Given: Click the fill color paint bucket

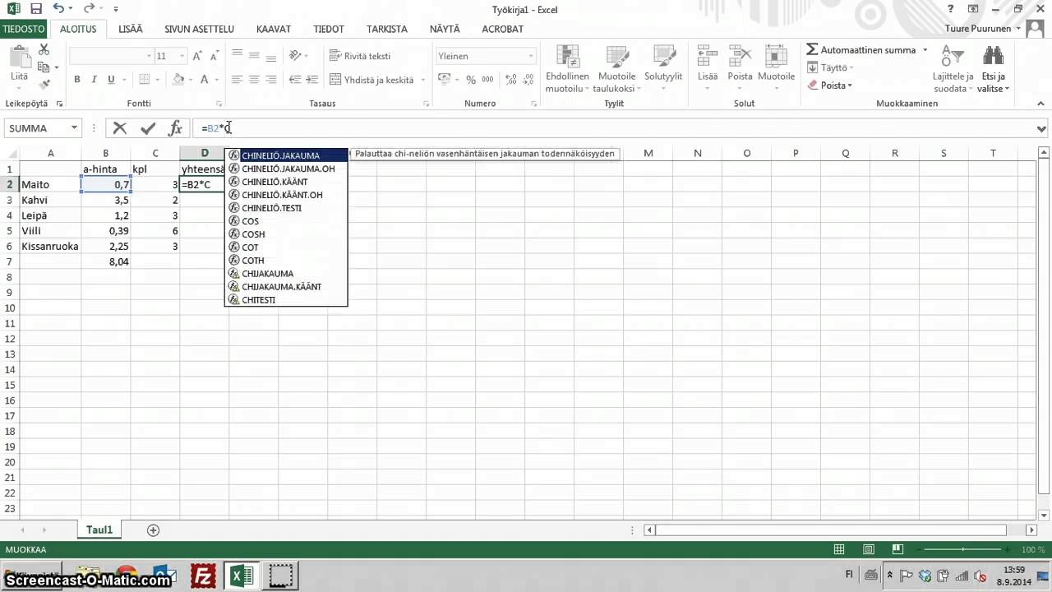Looking at the screenshot, I should point(178,80).
